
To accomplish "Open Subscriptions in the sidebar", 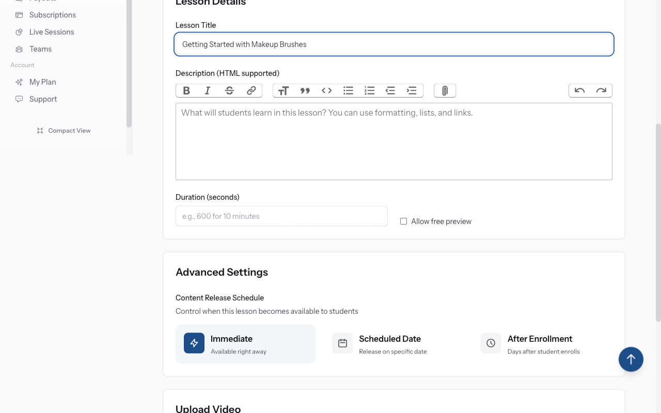I will [x=52, y=14].
